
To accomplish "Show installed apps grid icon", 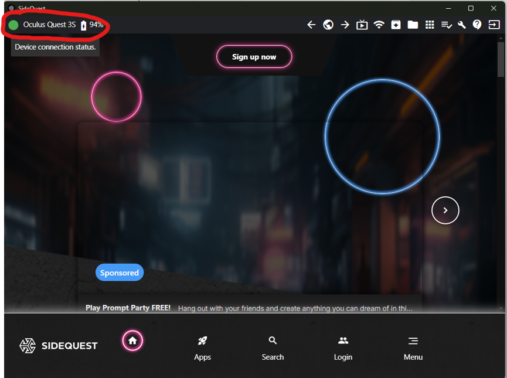I will point(430,25).
